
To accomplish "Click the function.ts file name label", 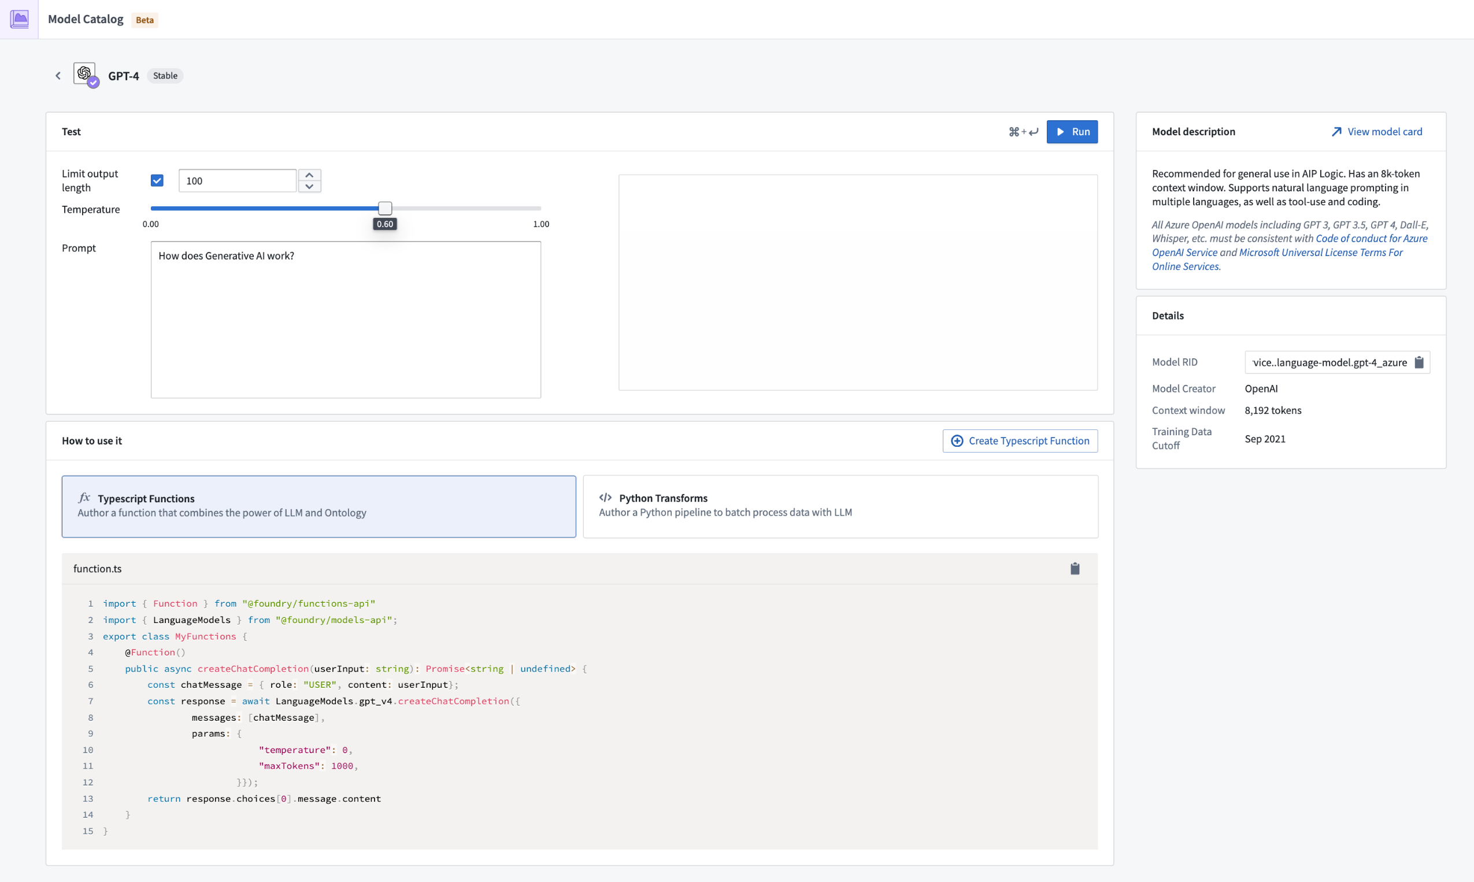I will pyautogui.click(x=98, y=568).
